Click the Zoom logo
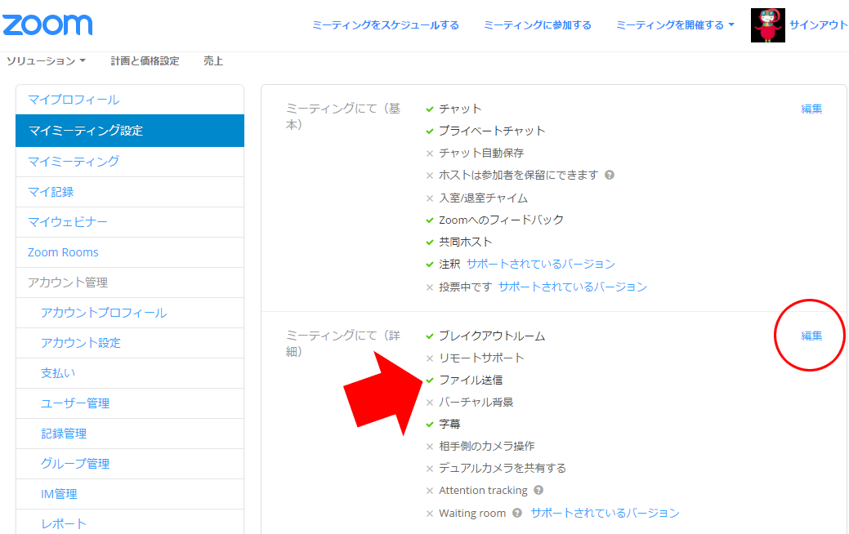849x534 pixels. pos(47,24)
